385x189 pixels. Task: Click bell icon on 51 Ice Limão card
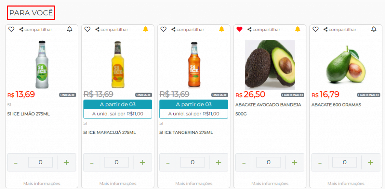coord(69,29)
